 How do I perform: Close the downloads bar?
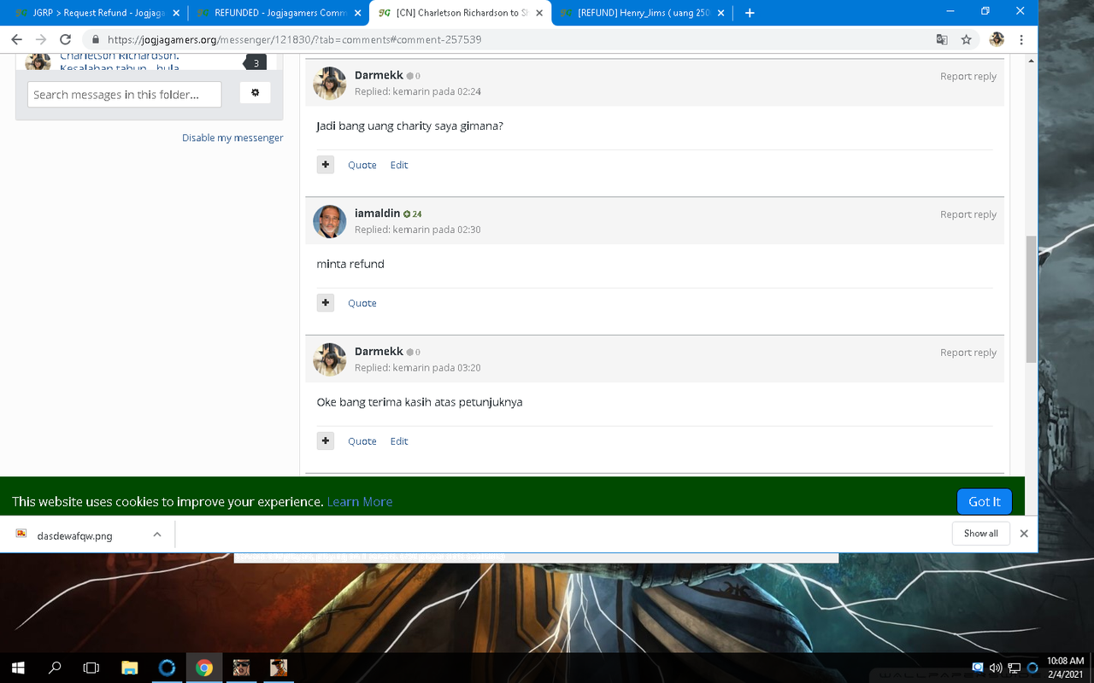point(1024,534)
